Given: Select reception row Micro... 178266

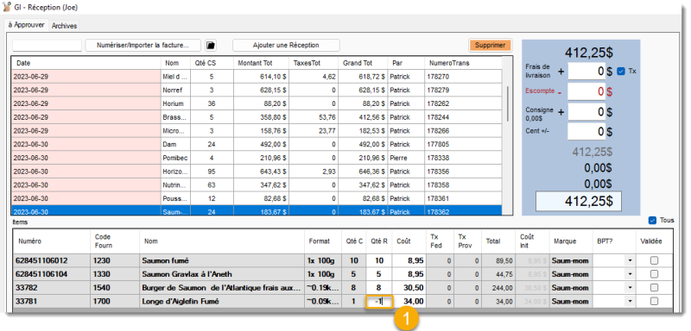Looking at the screenshot, I should 257,131.
